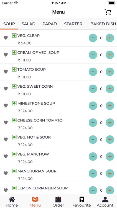Decrease Cheese Corn Tomato quantity
This screenshot has height=208, width=117.
tap(93, 123)
